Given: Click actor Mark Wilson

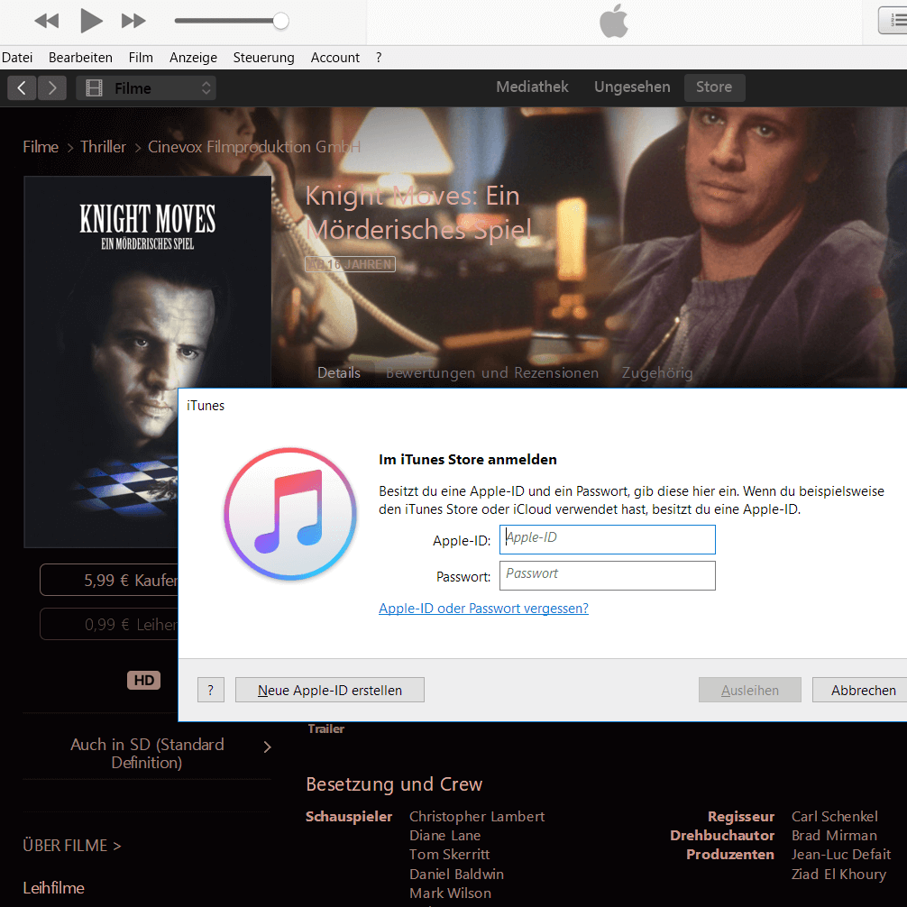Looking at the screenshot, I should [450, 893].
